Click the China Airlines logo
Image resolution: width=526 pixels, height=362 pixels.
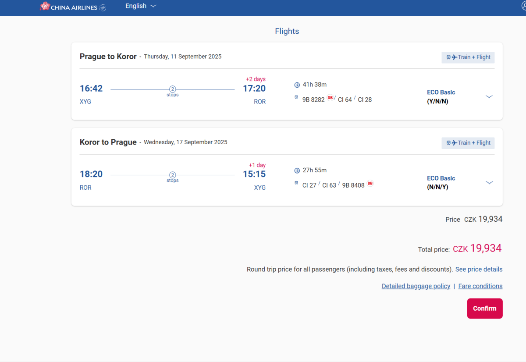tap(73, 7)
